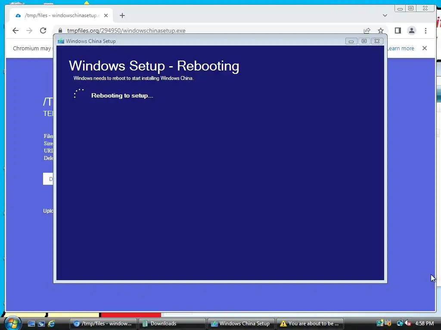441x330 pixels.
Task: Follow the Learn more link
Action: 401,48
